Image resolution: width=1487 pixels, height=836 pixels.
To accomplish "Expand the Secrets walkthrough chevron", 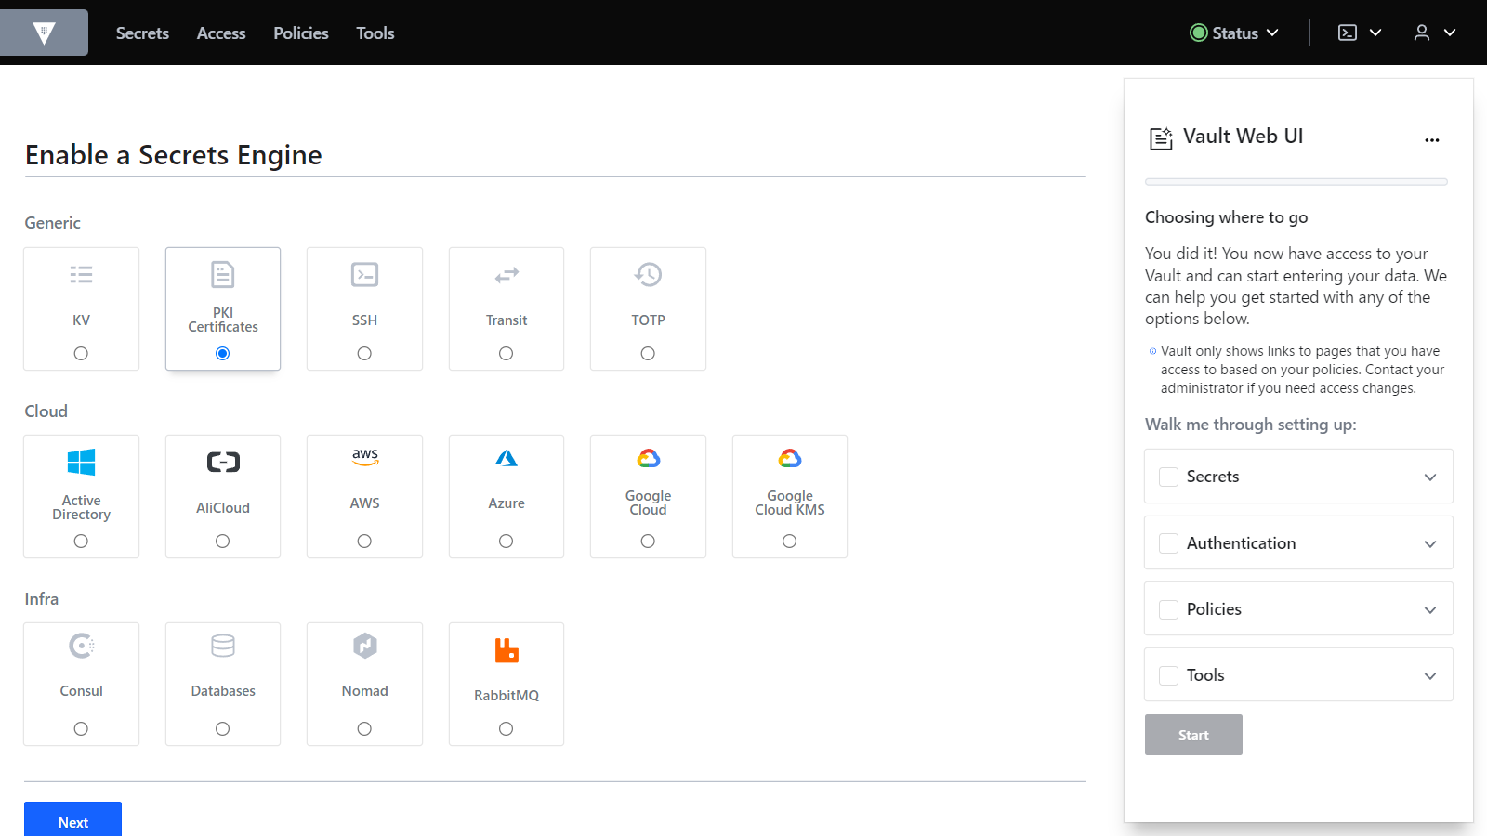I will click(x=1429, y=477).
